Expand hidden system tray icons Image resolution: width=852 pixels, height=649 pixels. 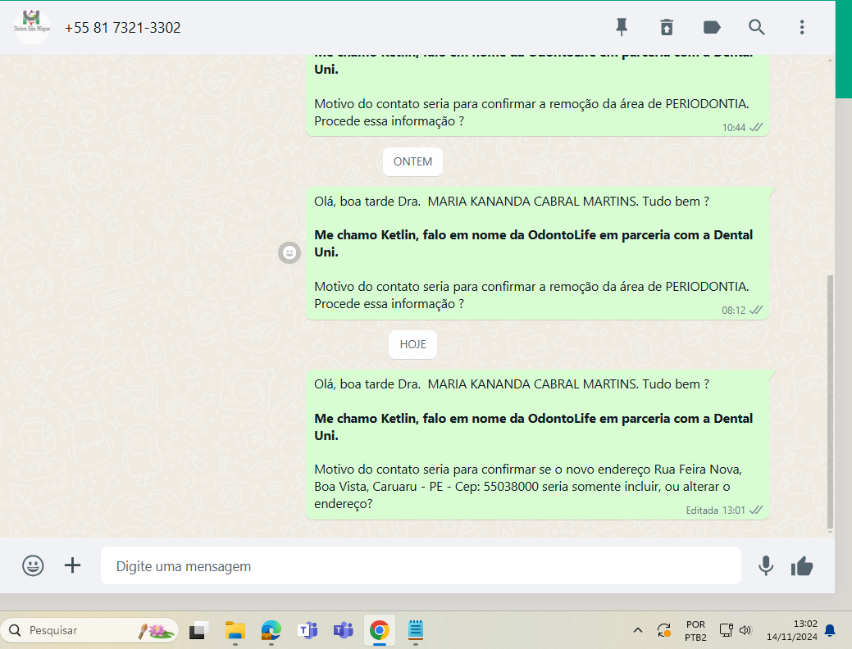pos(638,630)
